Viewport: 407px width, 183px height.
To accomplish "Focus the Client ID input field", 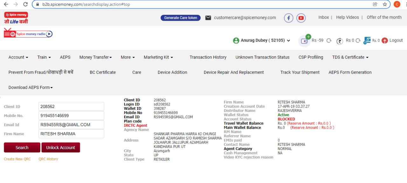I will [x=71, y=106].
